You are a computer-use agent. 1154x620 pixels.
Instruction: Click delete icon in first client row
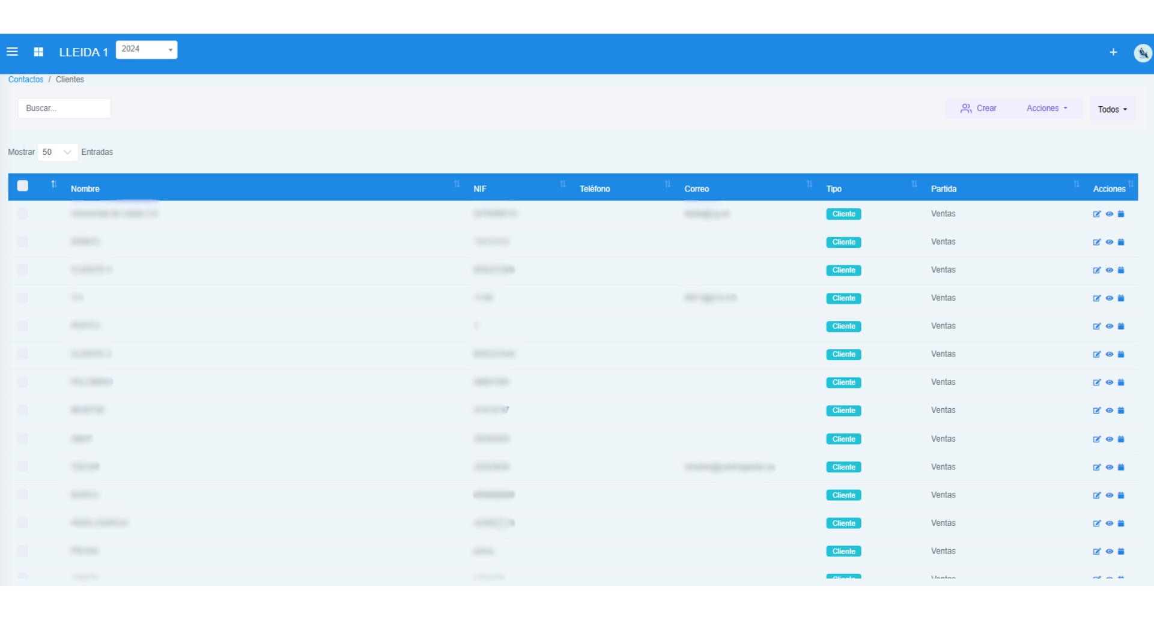[x=1121, y=214]
